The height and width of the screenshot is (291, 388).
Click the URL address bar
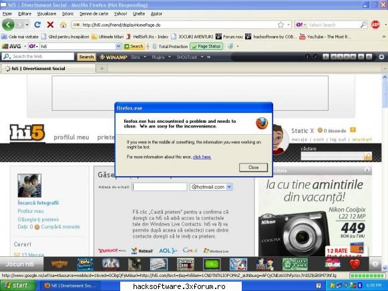pyautogui.click(x=178, y=25)
